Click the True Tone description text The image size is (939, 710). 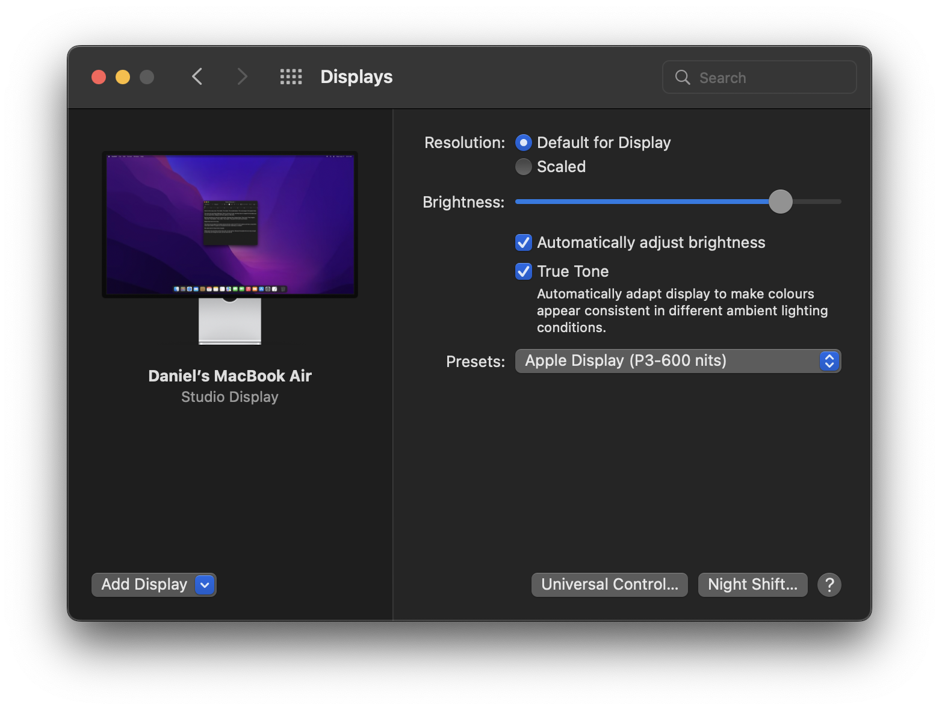[x=683, y=310]
